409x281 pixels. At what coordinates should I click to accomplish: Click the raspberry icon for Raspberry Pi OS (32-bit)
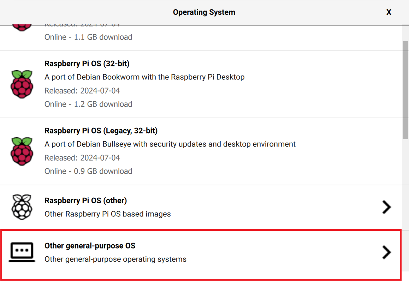point(22,84)
